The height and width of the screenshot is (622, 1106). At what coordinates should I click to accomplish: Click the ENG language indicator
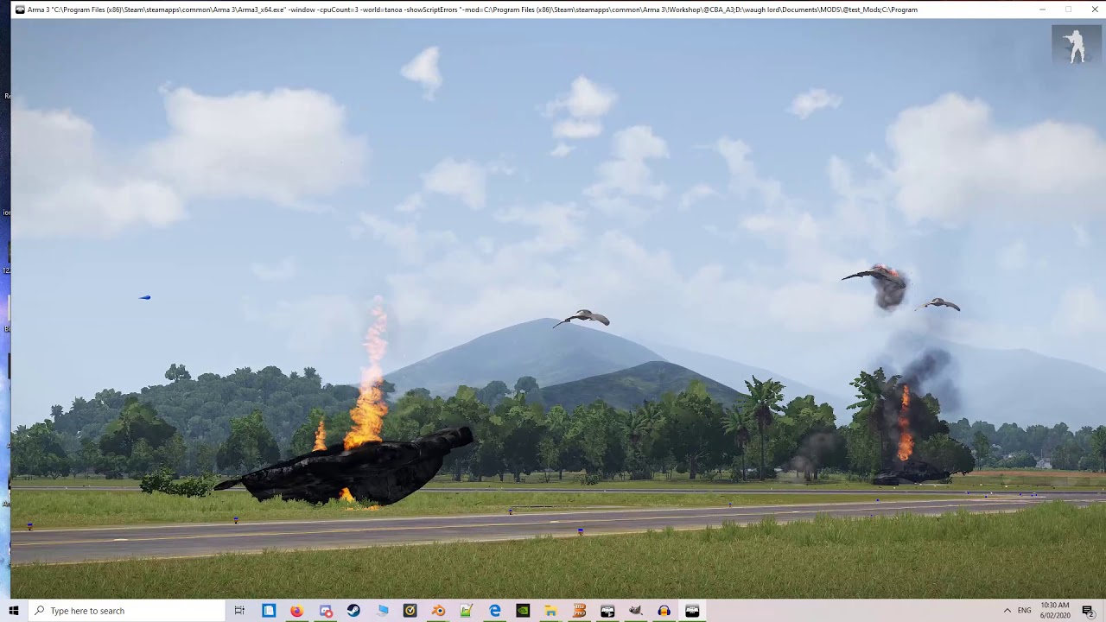(1025, 611)
